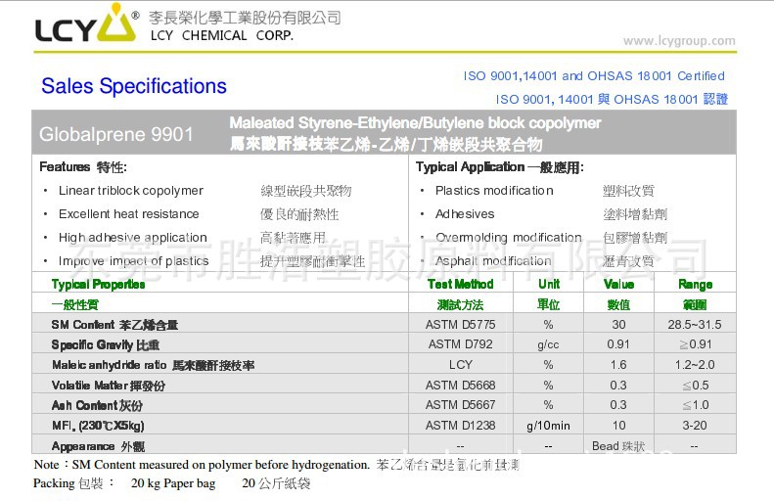774x501 pixels.
Task: Click the Plastics modification application item
Action: click(x=494, y=191)
